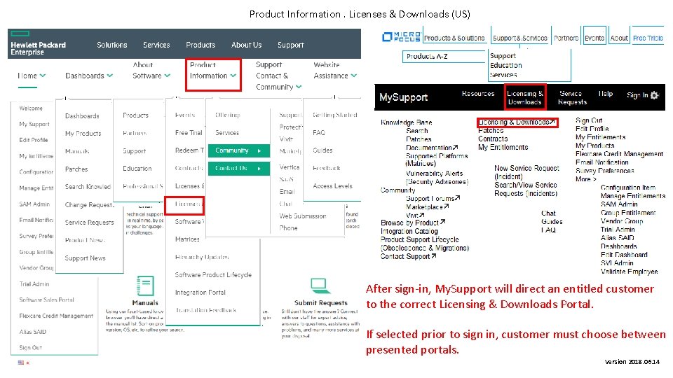Select Access Levels in Website Assistance
The height and width of the screenshot is (378, 673).
[332, 186]
